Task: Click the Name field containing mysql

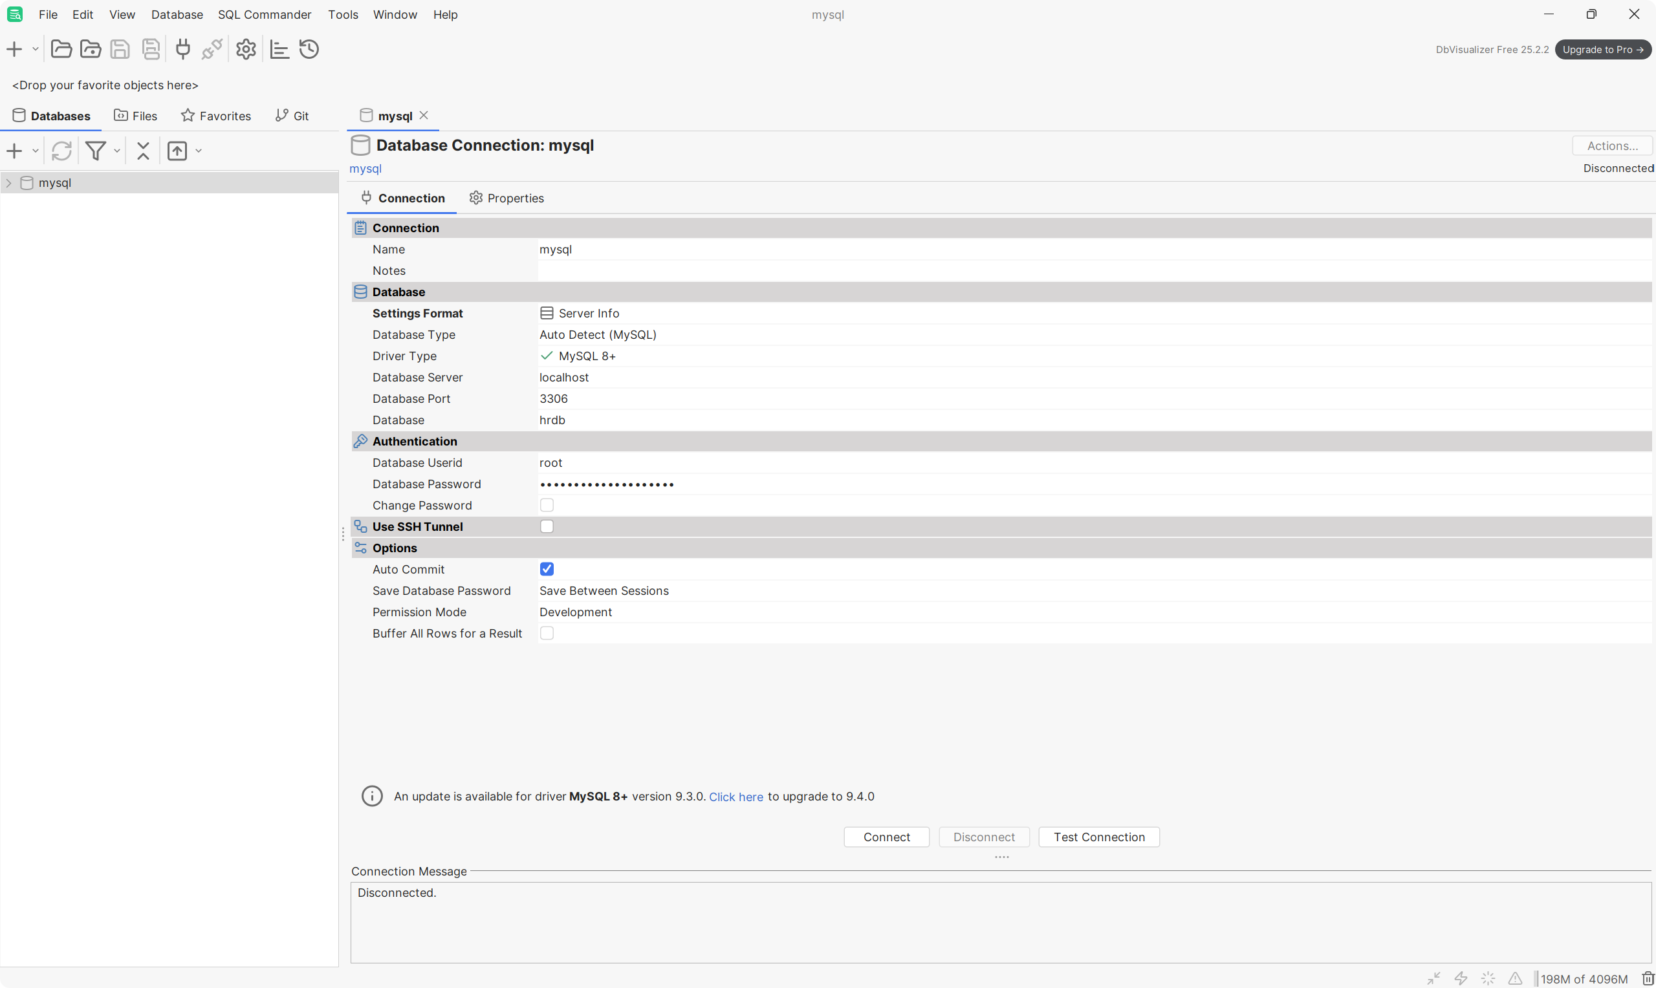Action: (1095, 250)
